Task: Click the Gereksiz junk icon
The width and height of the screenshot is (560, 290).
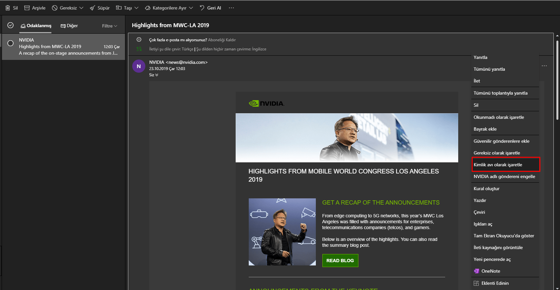Action: click(55, 8)
